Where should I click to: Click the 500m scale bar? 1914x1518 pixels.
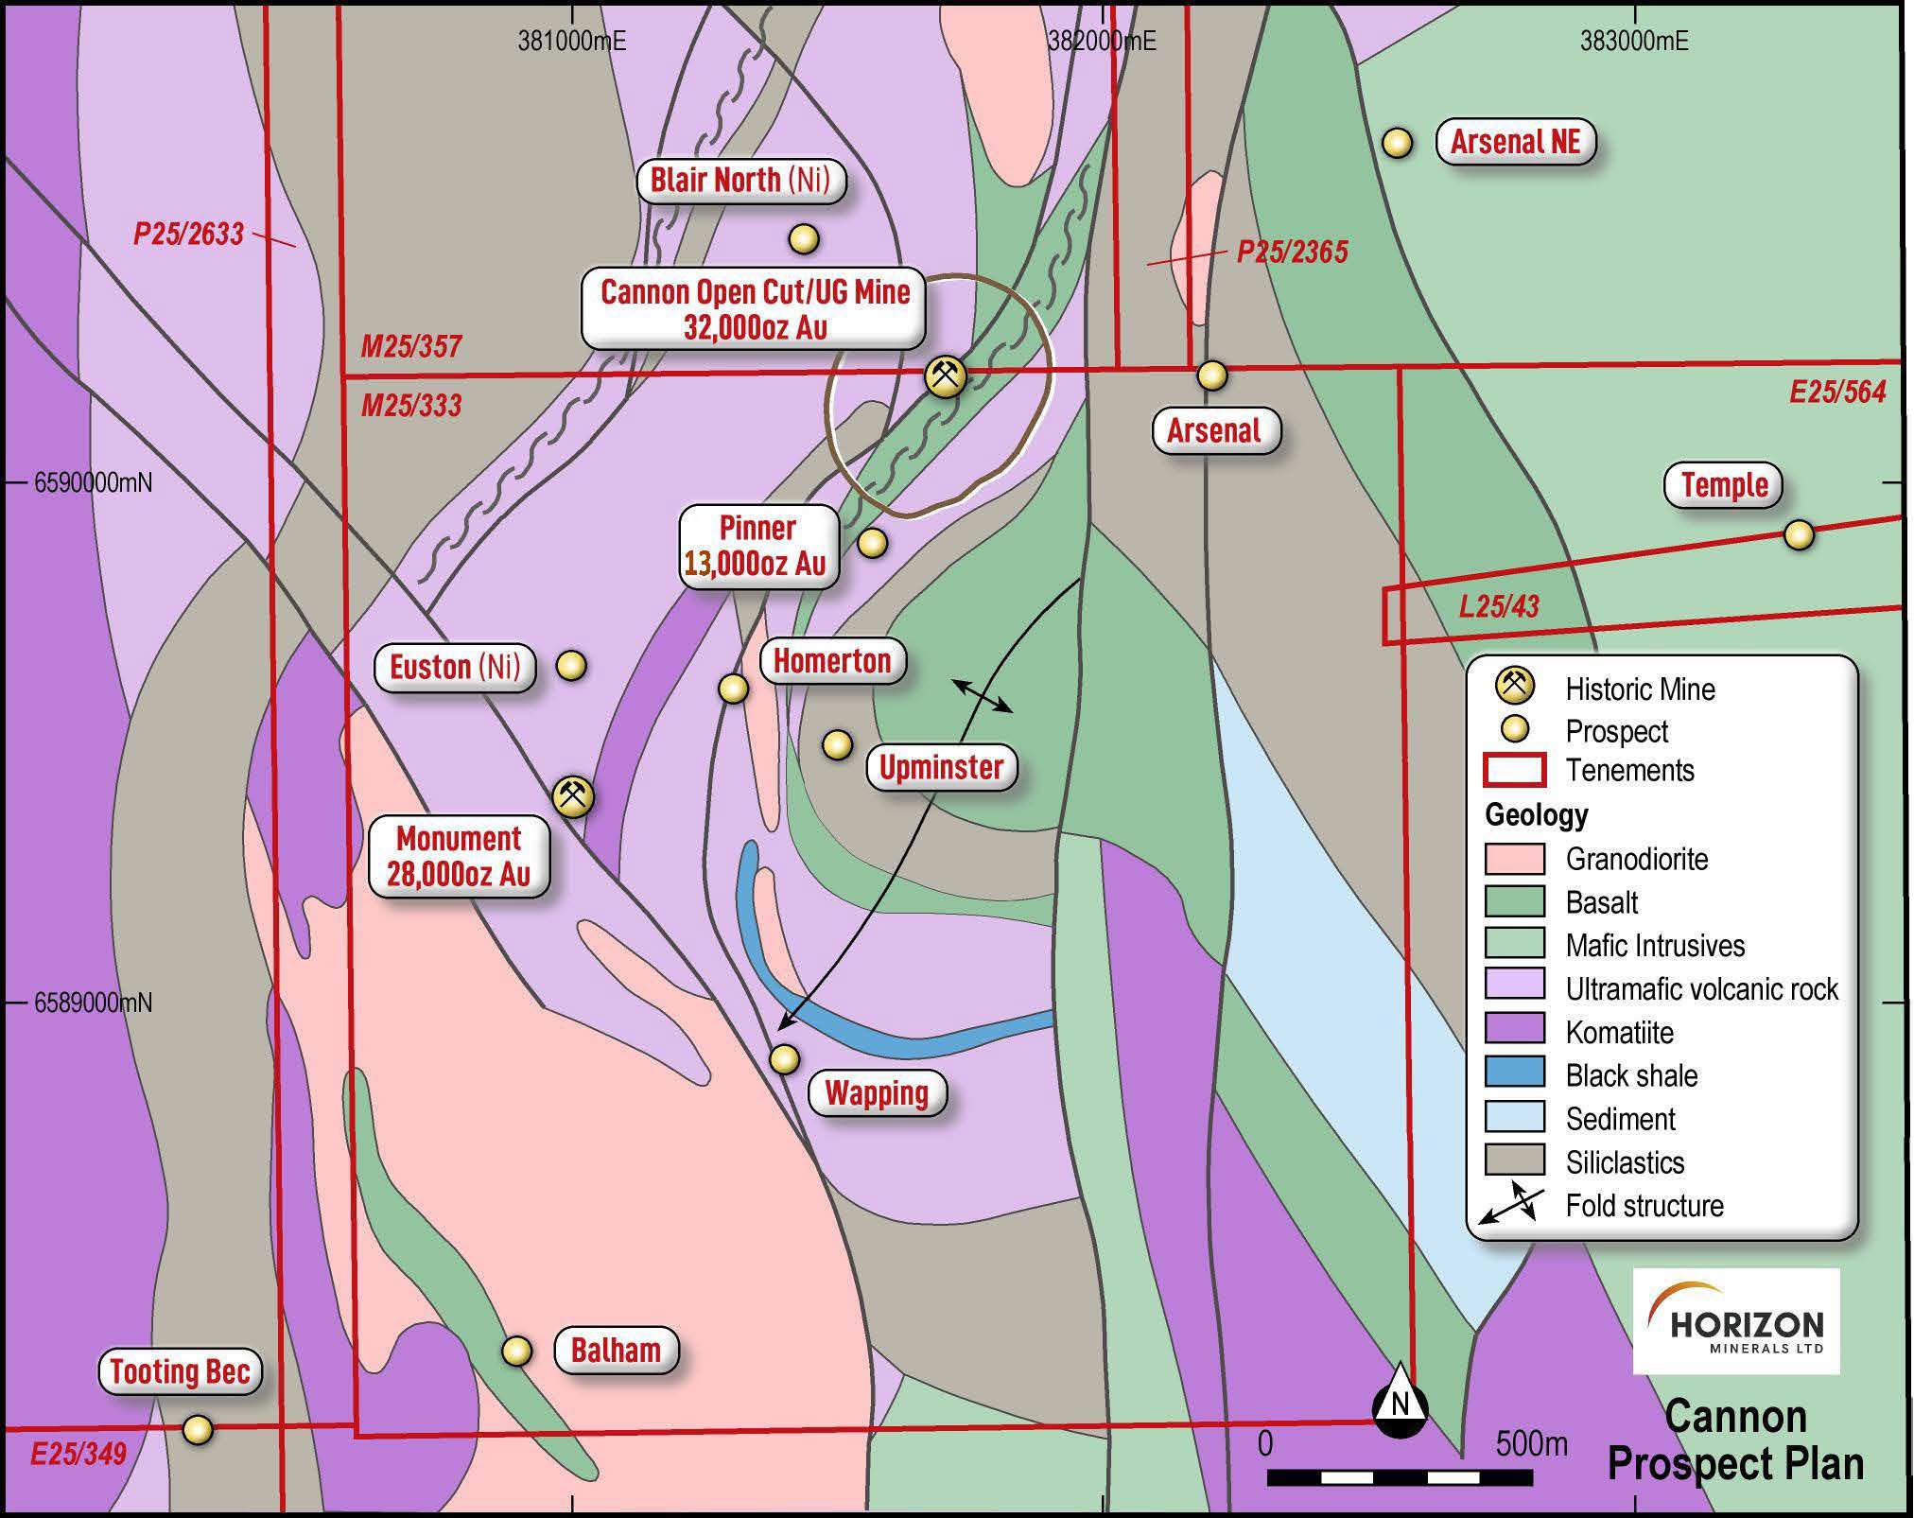click(x=1400, y=1477)
